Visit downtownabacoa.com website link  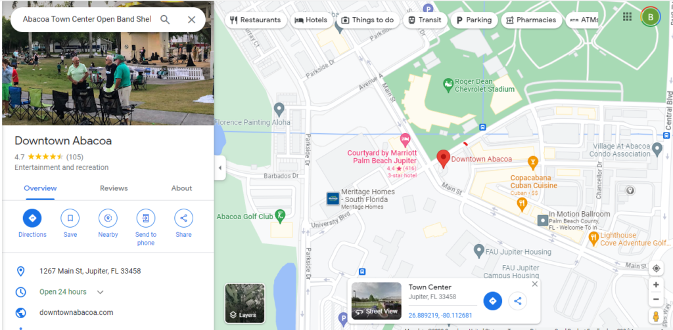point(76,312)
